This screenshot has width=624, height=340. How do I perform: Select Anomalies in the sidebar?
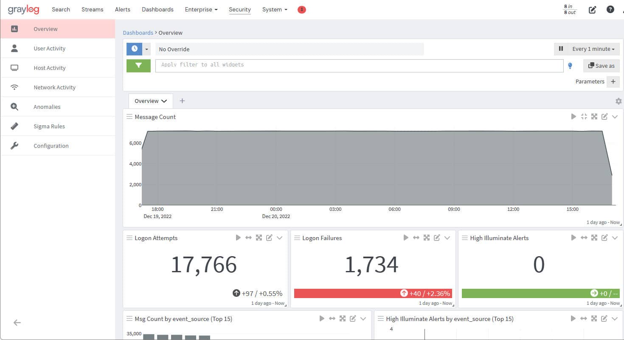(x=58, y=107)
